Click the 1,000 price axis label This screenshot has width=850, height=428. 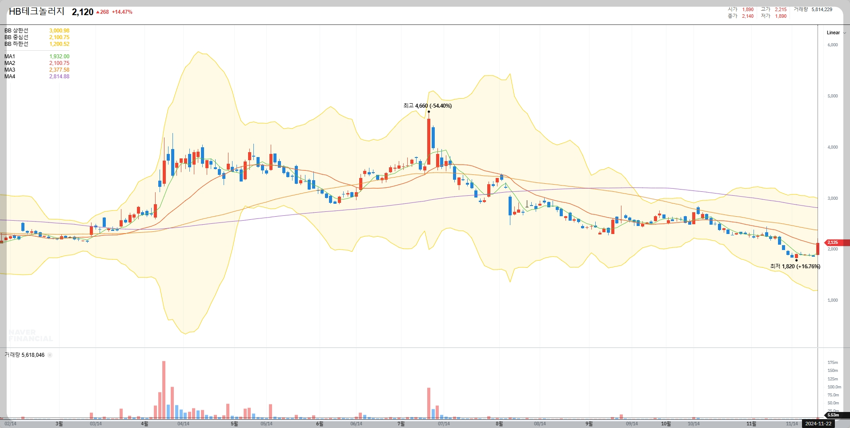pos(833,300)
